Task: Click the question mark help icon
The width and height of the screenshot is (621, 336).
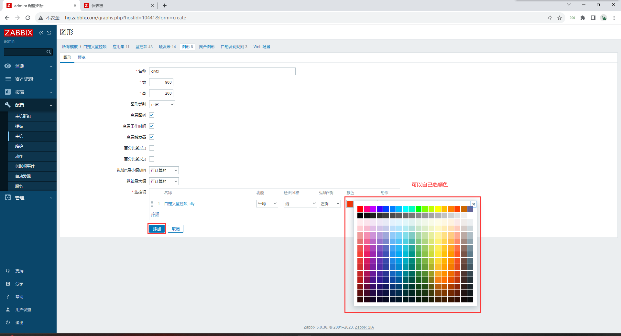Action: pyautogui.click(x=8, y=297)
